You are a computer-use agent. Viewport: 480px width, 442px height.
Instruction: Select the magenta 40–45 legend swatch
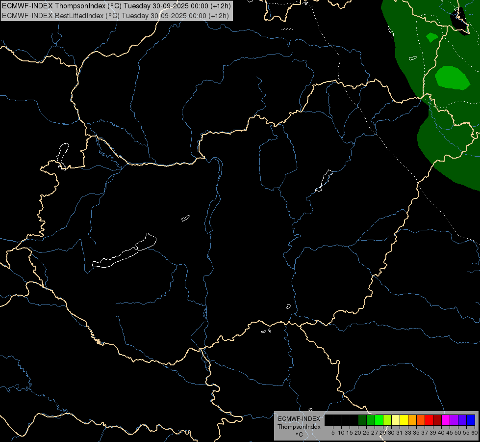click(x=446, y=420)
